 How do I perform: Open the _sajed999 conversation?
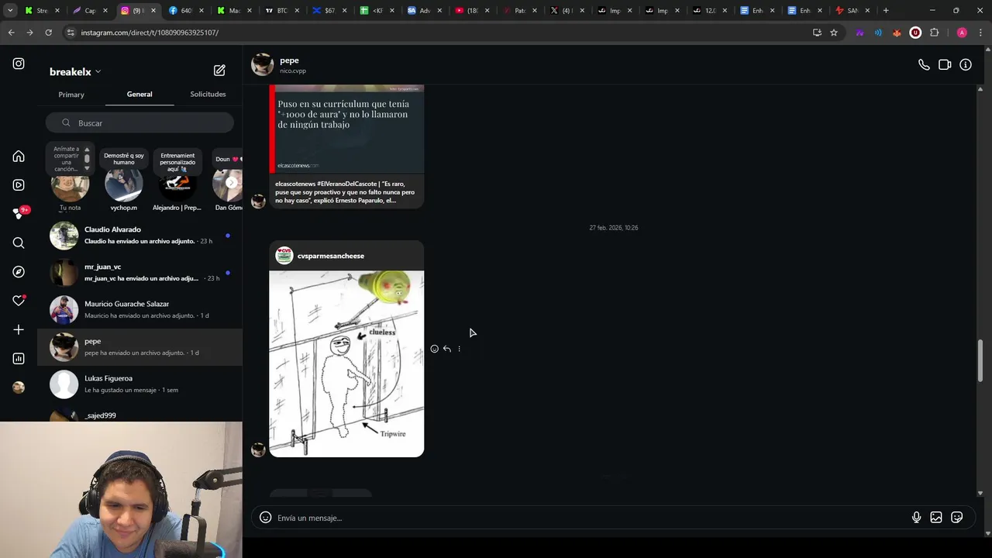pos(139,415)
